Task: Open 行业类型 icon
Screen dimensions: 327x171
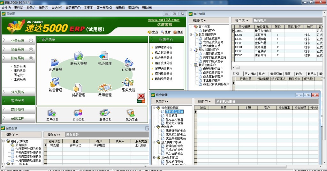Action: 79,113
